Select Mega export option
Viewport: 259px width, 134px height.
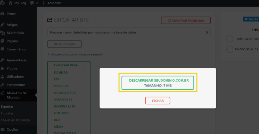pos(59,127)
